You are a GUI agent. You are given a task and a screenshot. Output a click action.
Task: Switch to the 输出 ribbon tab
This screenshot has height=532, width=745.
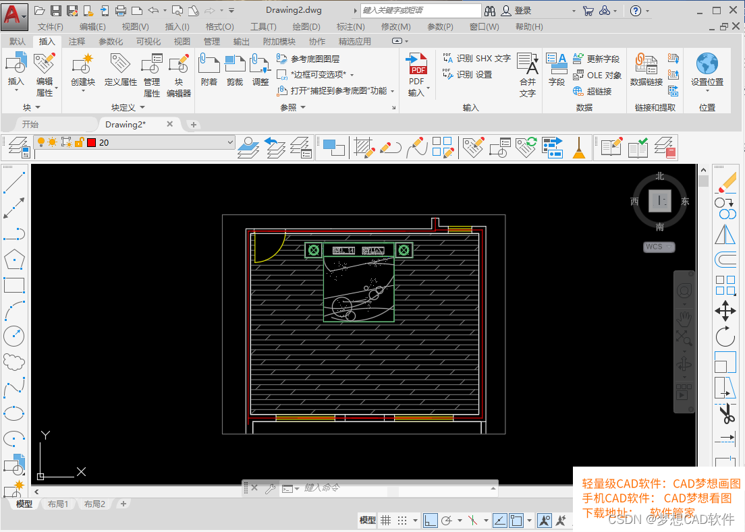click(x=242, y=41)
